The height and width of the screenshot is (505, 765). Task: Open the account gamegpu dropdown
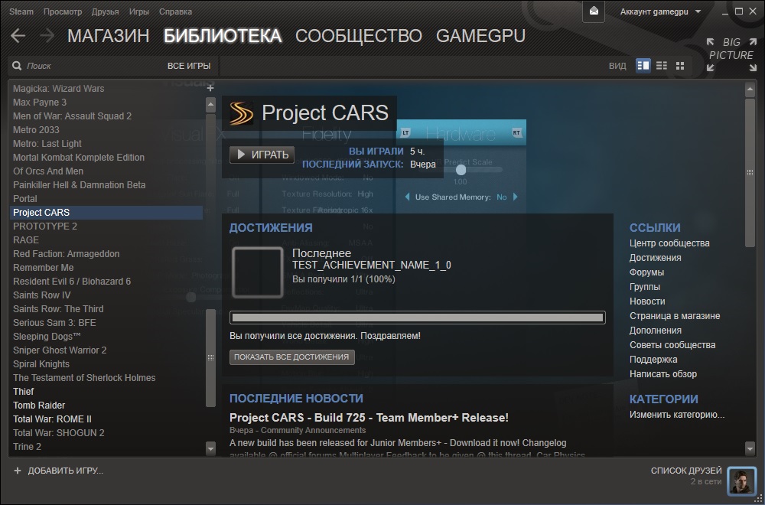[660, 11]
